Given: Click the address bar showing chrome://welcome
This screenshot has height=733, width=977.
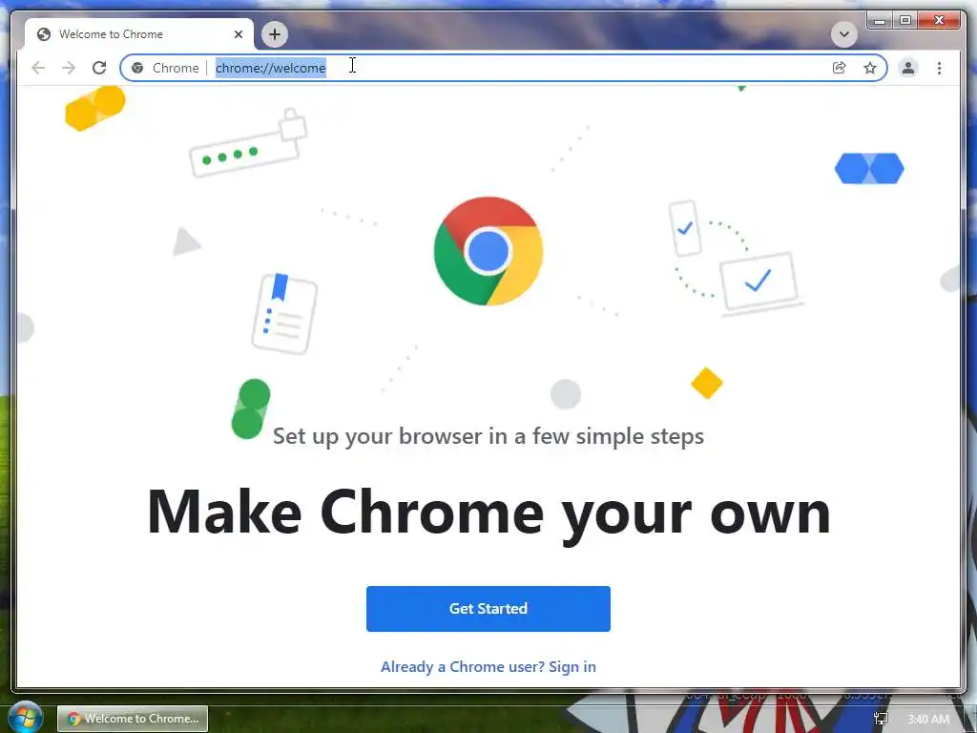Looking at the screenshot, I should point(504,68).
